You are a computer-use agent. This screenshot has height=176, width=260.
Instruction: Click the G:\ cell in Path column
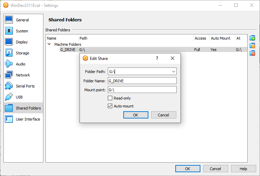[x=82, y=50]
